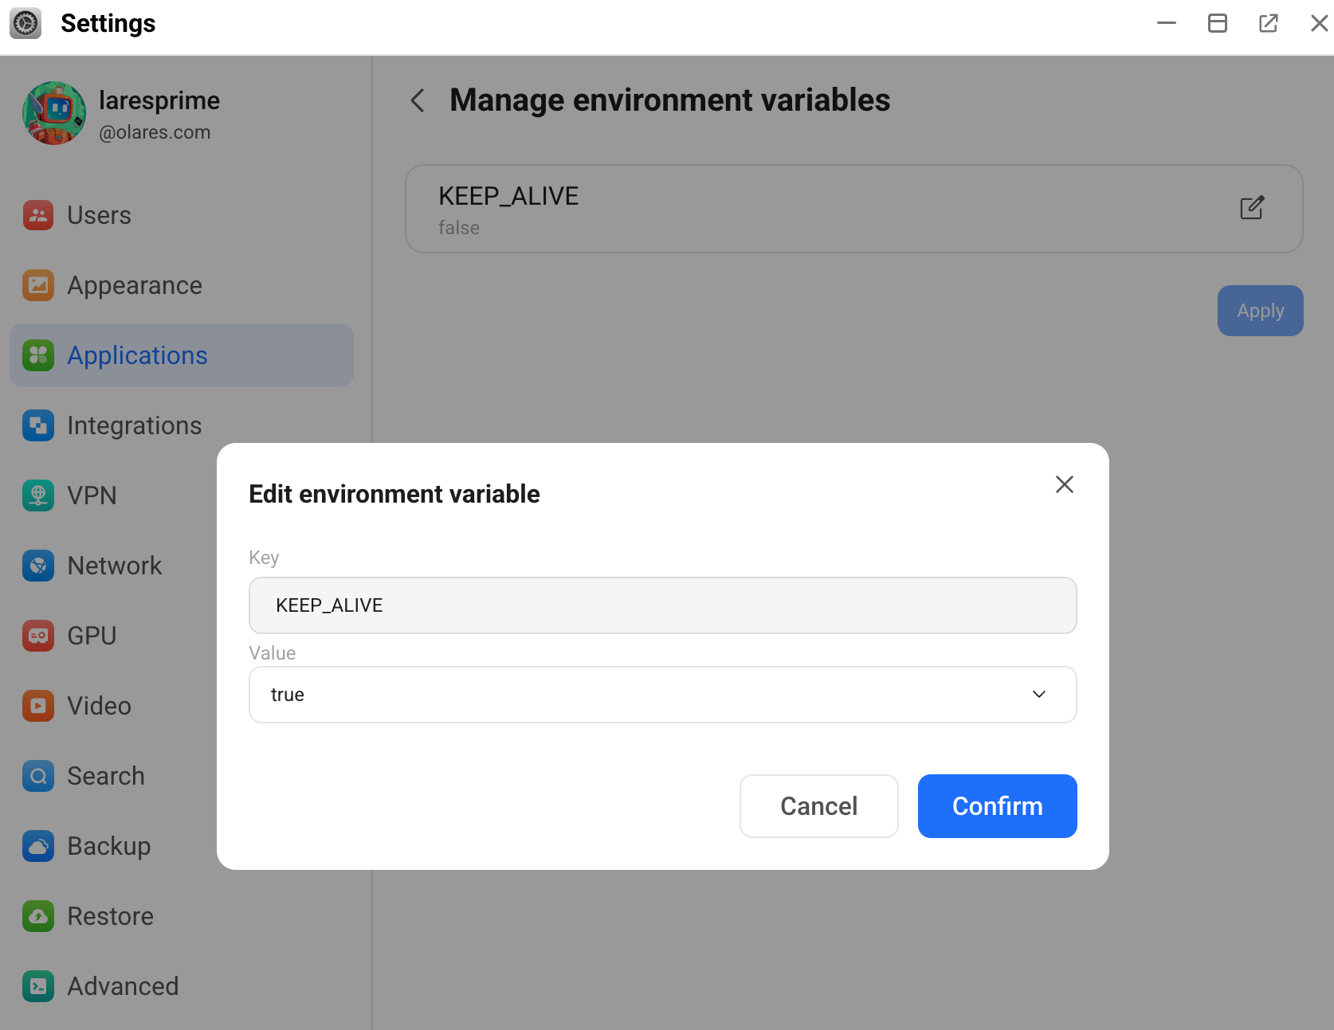Image resolution: width=1334 pixels, height=1030 pixels.
Task: Go back using the left chevron arrow
Action: pyautogui.click(x=417, y=100)
